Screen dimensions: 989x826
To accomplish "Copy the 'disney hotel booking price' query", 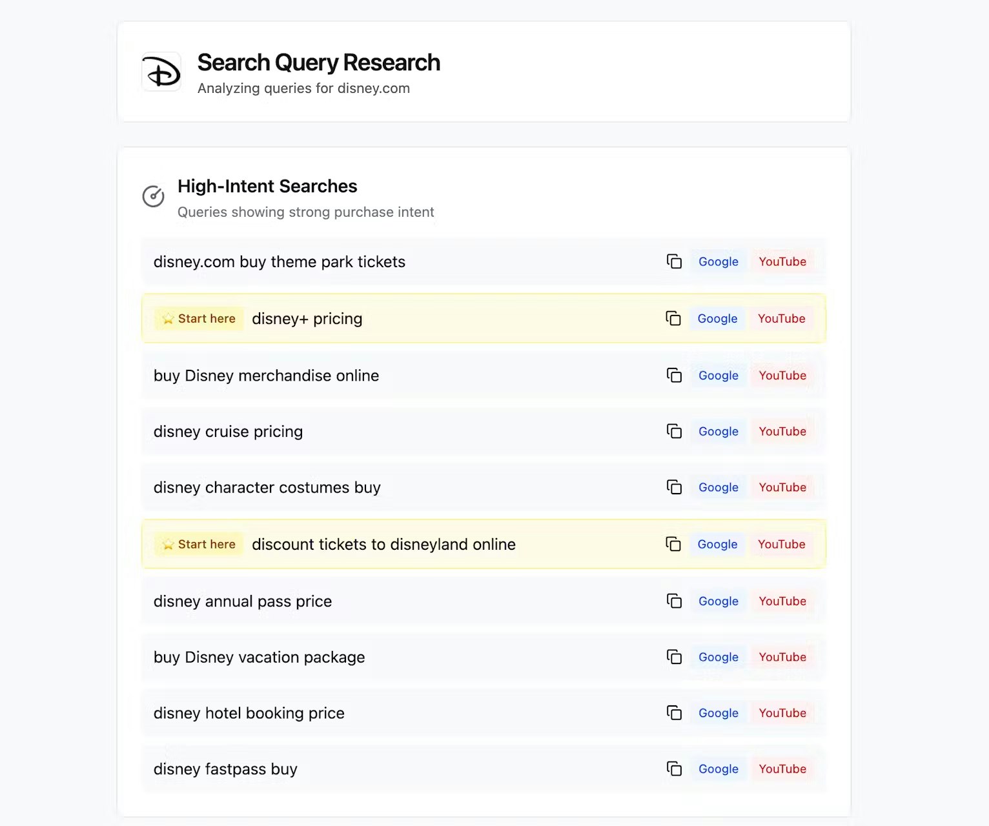I will click(x=674, y=713).
